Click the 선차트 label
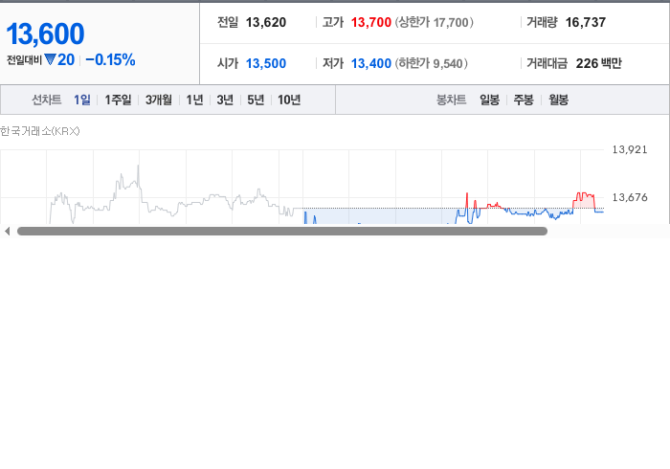Image resolution: width=670 pixels, height=469 pixels. coord(47,100)
